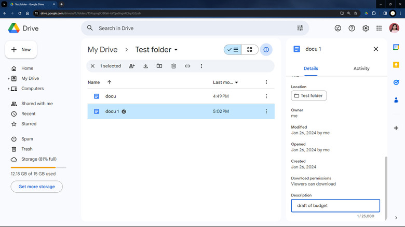Screen dimensions: 405x227
Task: Open Drive settings gear
Action: pyautogui.click(x=366, y=28)
